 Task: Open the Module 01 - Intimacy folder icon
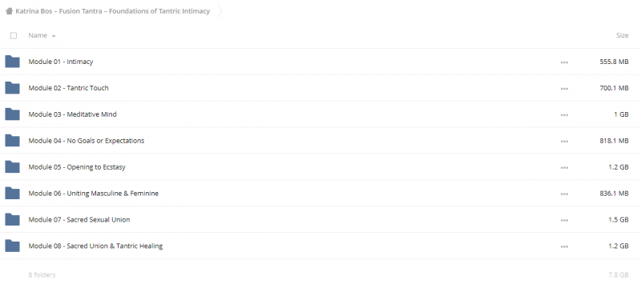[12, 62]
